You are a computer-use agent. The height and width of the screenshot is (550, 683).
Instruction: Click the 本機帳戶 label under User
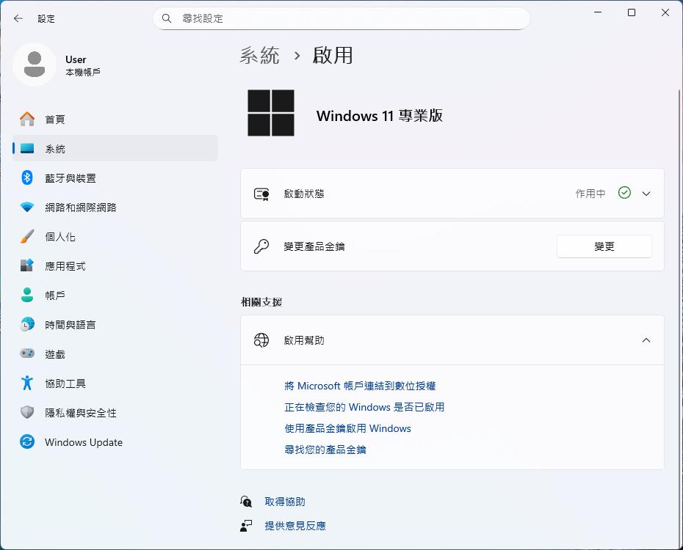point(83,72)
